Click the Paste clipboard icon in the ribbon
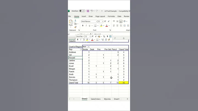The height and width of the screenshot is (111, 198). pyautogui.click(x=71, y=22)
